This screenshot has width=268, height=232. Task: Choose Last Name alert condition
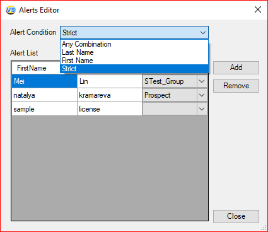(134, 52)
